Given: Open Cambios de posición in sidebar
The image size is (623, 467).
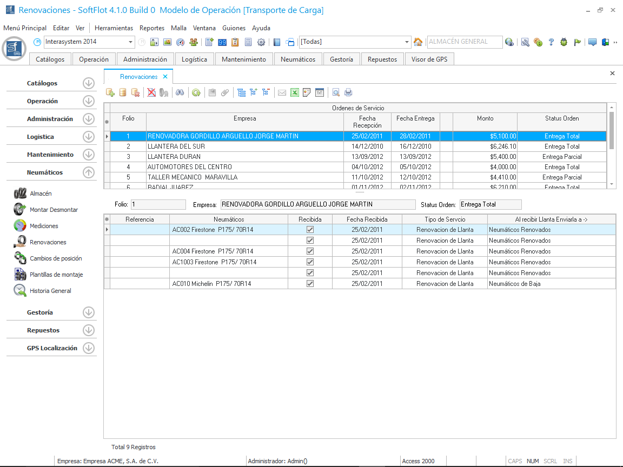Looking at the screenshot, I should (x=56, y=258).
